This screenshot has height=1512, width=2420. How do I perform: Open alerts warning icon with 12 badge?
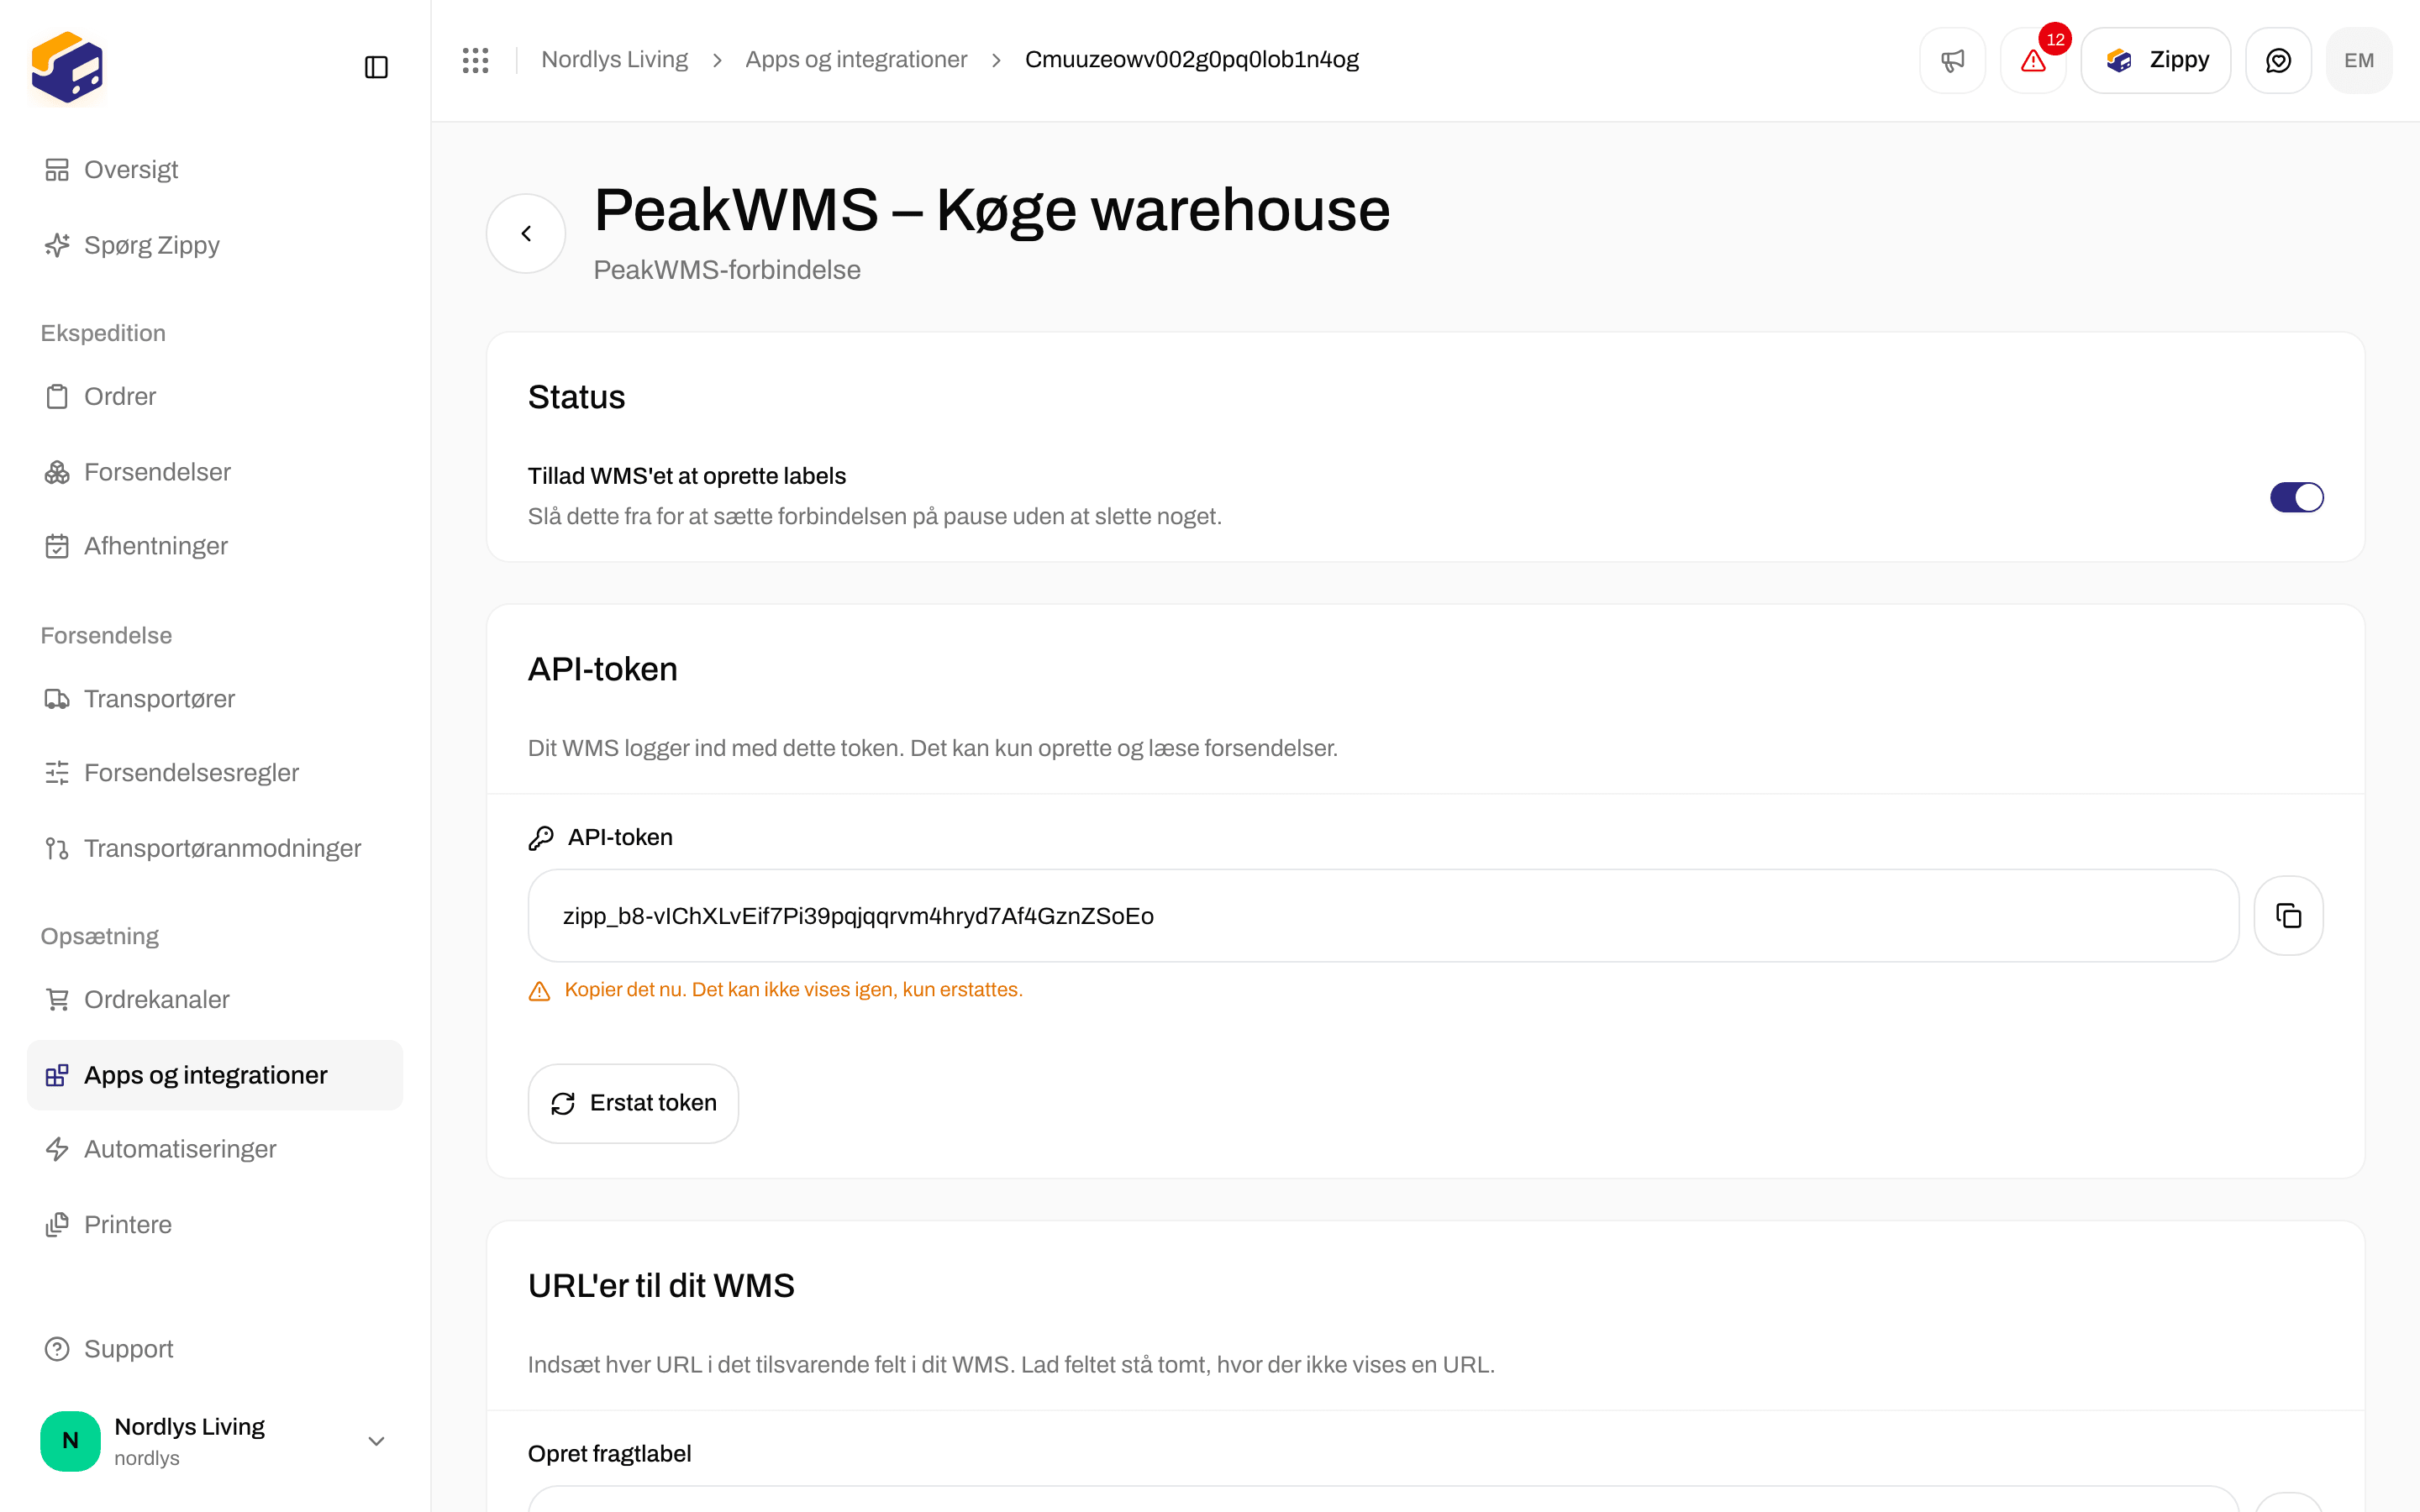(2033, 60)
